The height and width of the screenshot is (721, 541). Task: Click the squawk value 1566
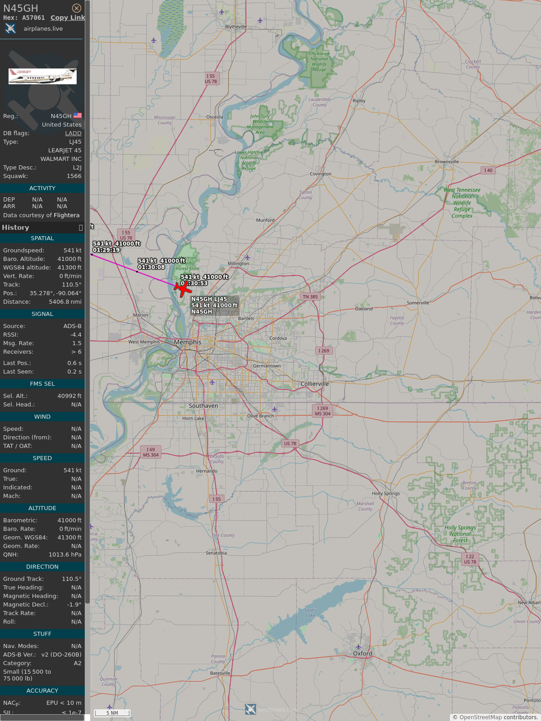[x=74, y=176]
